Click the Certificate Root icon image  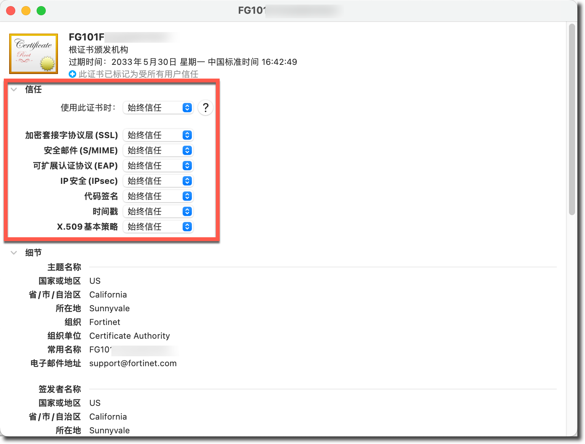tap(34, 53)
